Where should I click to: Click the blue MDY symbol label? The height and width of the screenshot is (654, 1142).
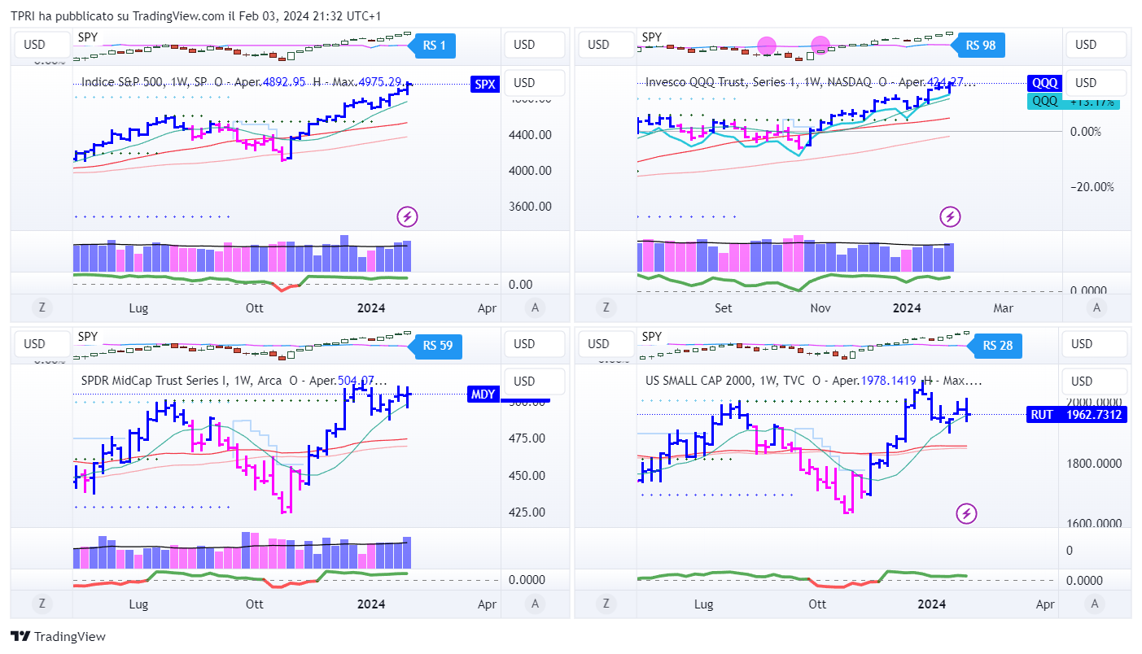pos(483,395)
